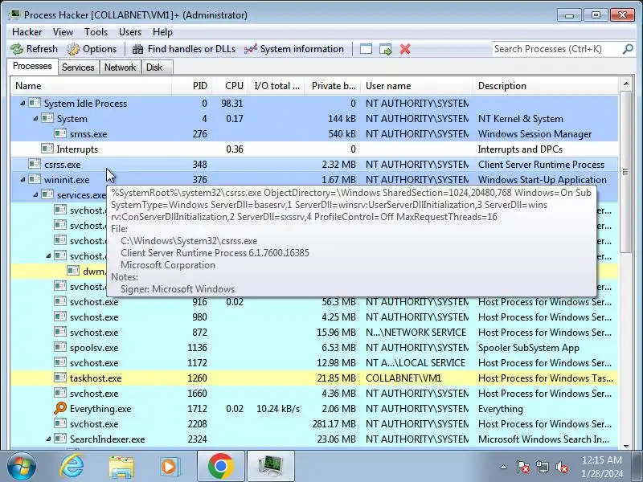The height and width of the screenshot is (482, 643).
Task: Collapse the services.exe tree node
Action: click(x=35, y=194)
